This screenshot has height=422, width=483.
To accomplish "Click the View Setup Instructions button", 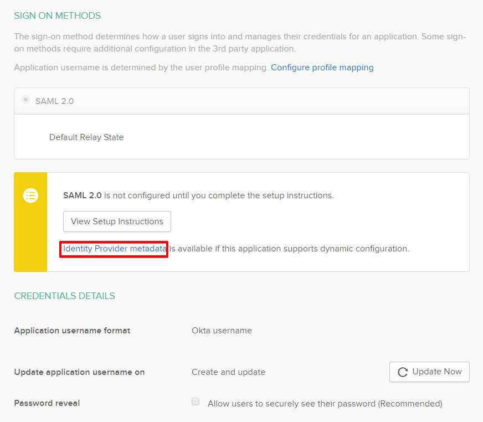I will pos(116,221).
